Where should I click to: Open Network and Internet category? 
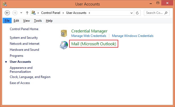tap(25, 44)
